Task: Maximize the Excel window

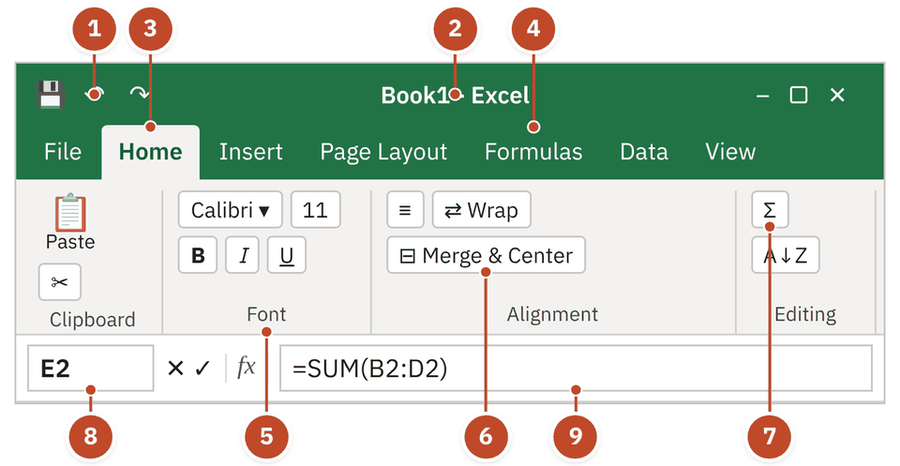Action: coord(799,95)
